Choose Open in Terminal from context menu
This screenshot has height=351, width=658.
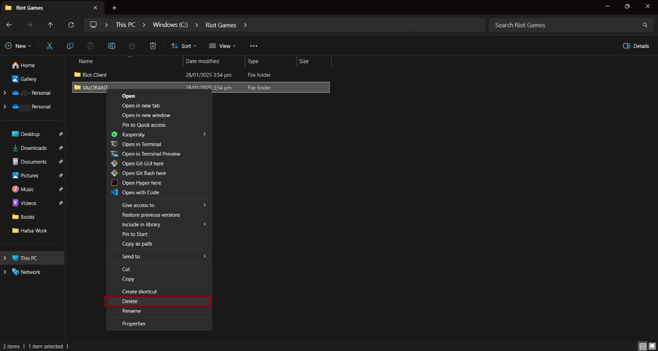pyautogui.click(x=159, y=144)
